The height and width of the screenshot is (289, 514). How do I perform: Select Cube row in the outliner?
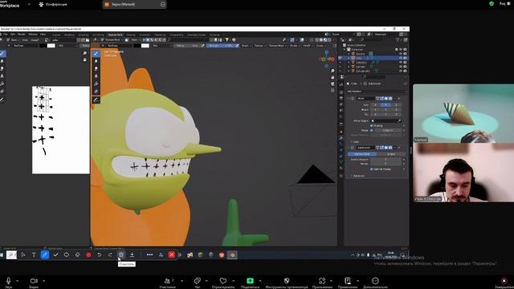[x=373, y=58]
